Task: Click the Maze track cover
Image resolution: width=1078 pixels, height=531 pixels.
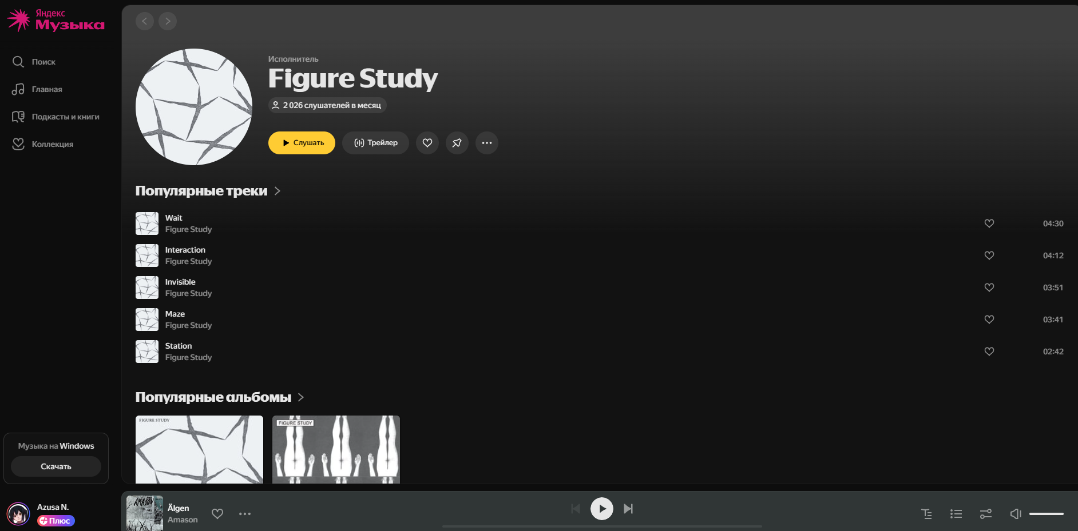Action: [x=147, y=320]
